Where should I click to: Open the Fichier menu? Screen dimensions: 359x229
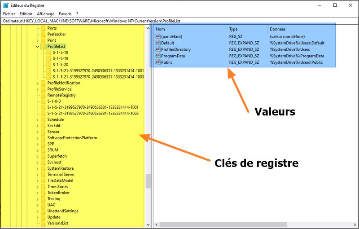tap(9, 14)
